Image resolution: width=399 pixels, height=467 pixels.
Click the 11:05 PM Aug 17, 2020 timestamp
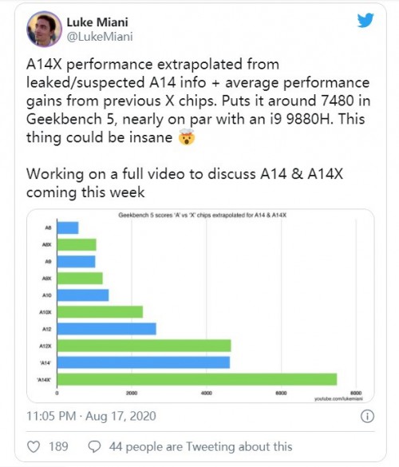point(91,416)
